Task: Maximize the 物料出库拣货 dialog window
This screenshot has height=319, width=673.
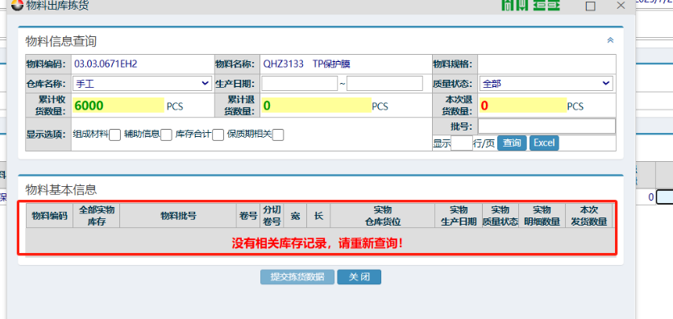Action: (591, 6)
